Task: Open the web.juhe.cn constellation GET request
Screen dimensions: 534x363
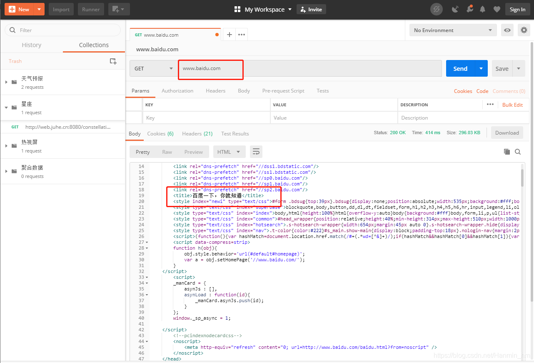Action: tap(62, 127)
